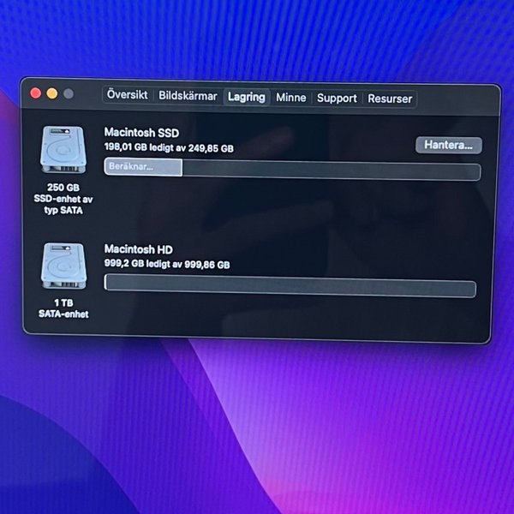Close the system information window

coord(36,93)
